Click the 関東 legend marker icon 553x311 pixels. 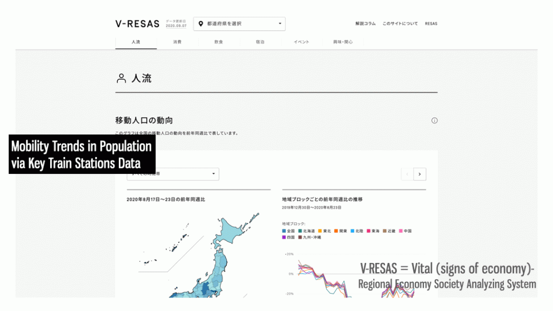pos(335,231)
